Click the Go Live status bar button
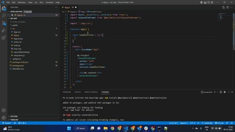 tap(219, 123)
